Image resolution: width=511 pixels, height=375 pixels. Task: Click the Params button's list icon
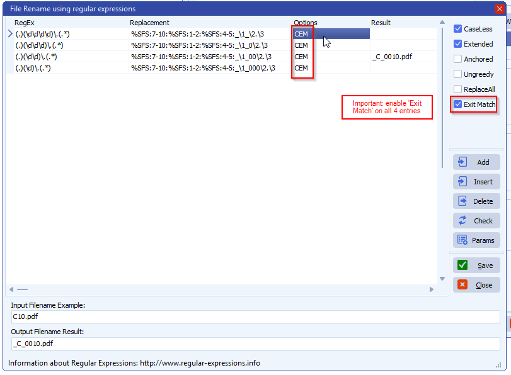[x=462, y=240]
